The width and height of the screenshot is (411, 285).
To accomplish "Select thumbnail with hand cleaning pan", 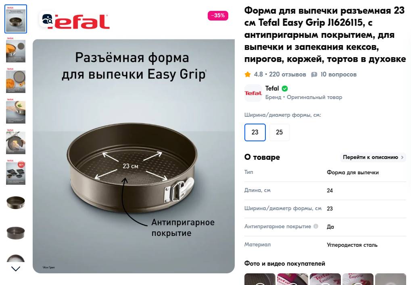I will [16, 142].
